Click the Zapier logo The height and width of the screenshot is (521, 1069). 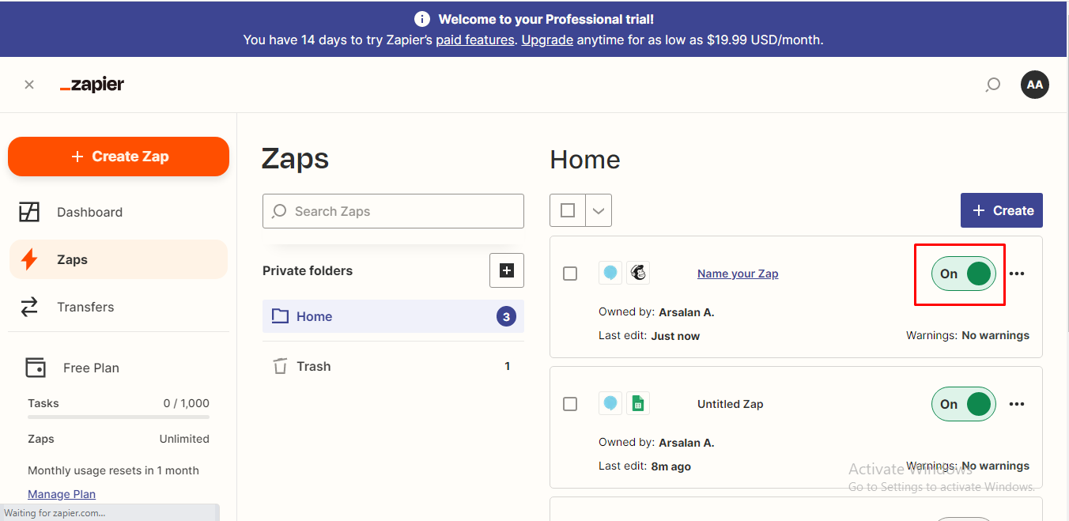click(92, 85)
